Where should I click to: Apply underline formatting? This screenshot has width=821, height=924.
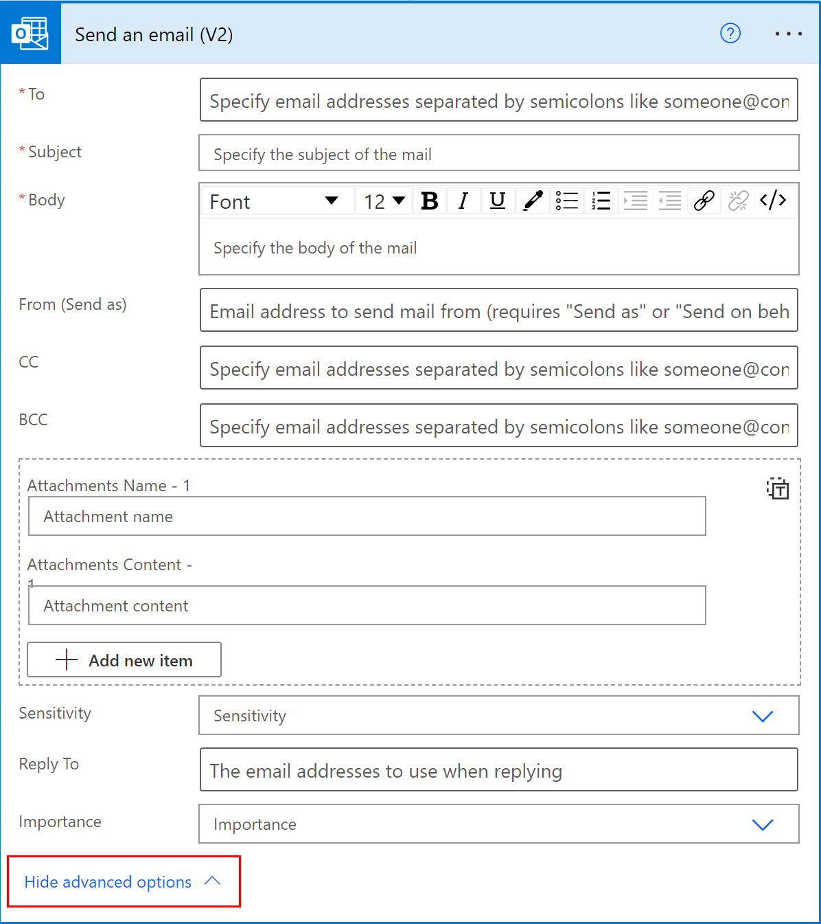tap(498, 201)
